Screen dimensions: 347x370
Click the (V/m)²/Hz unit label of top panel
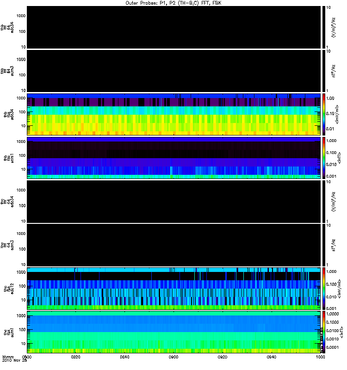(334, 27)
